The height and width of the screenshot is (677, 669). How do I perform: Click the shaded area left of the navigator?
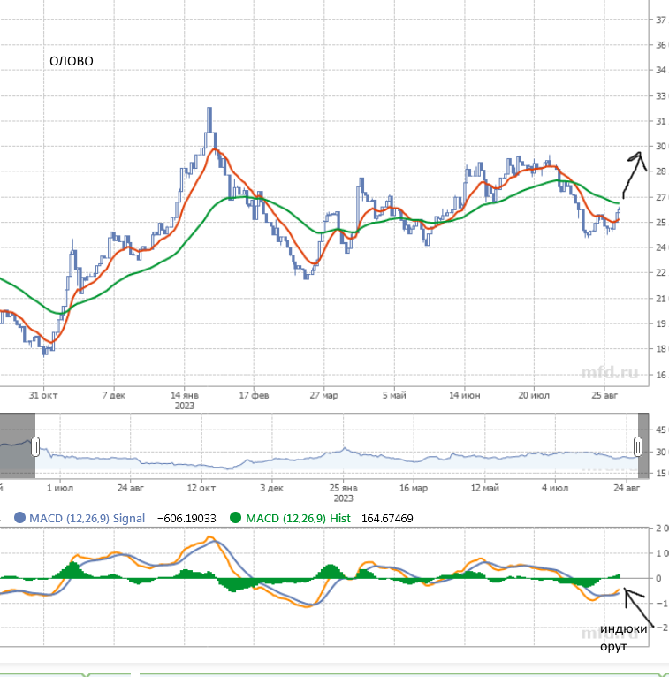point(17,446)
